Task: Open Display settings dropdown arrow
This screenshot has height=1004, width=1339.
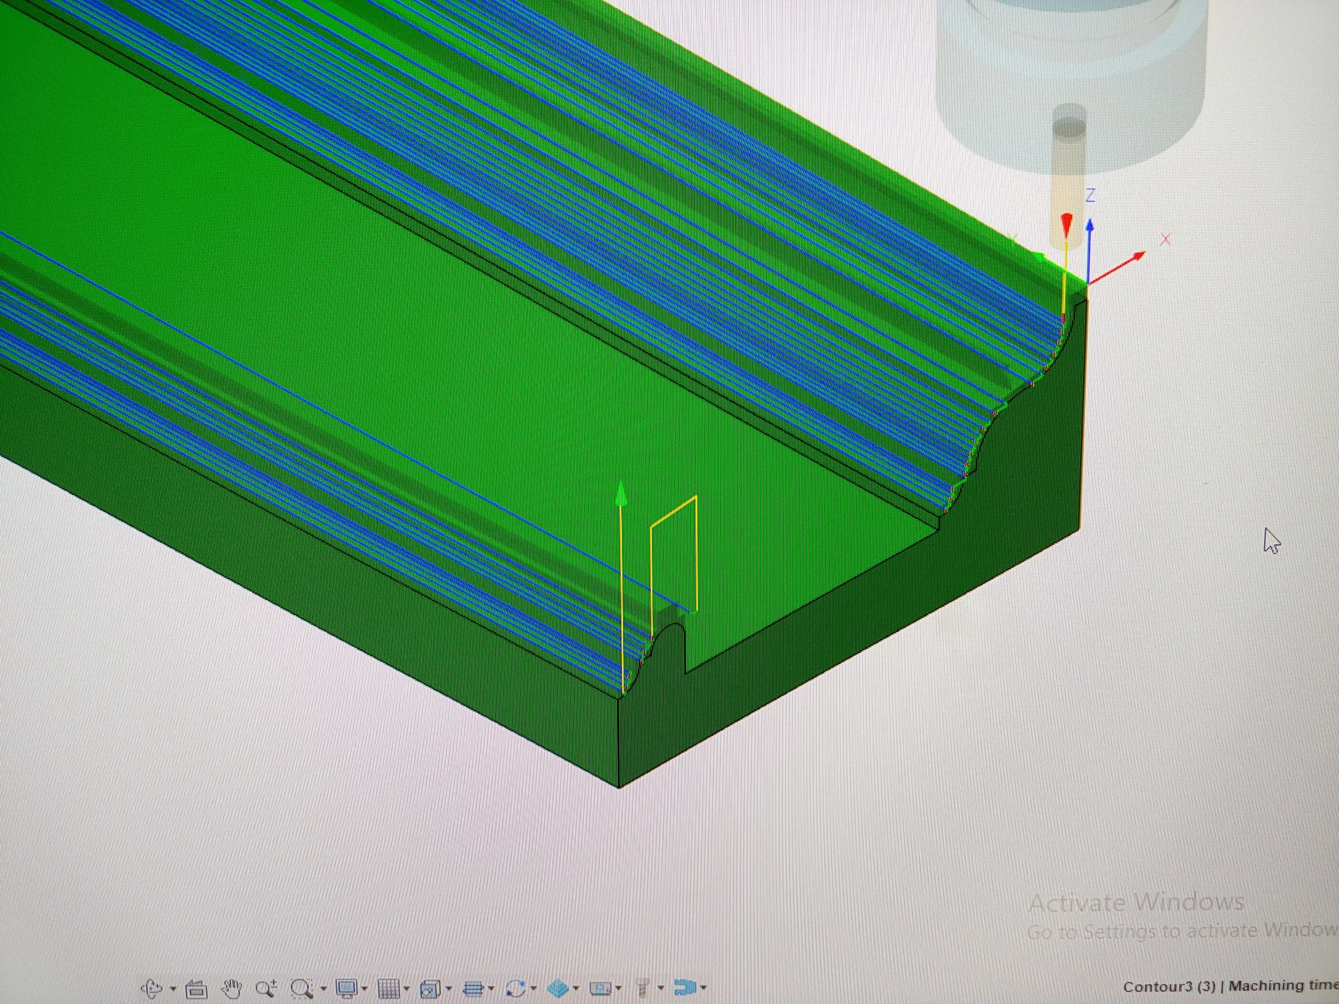Action: click(364, 990)
